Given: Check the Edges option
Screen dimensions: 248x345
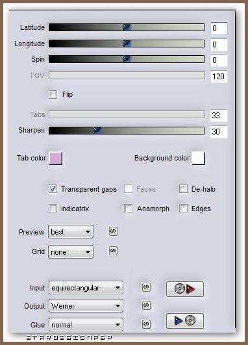Looking at the screenshot, I should pyautogui.click(x=183, y=209).
